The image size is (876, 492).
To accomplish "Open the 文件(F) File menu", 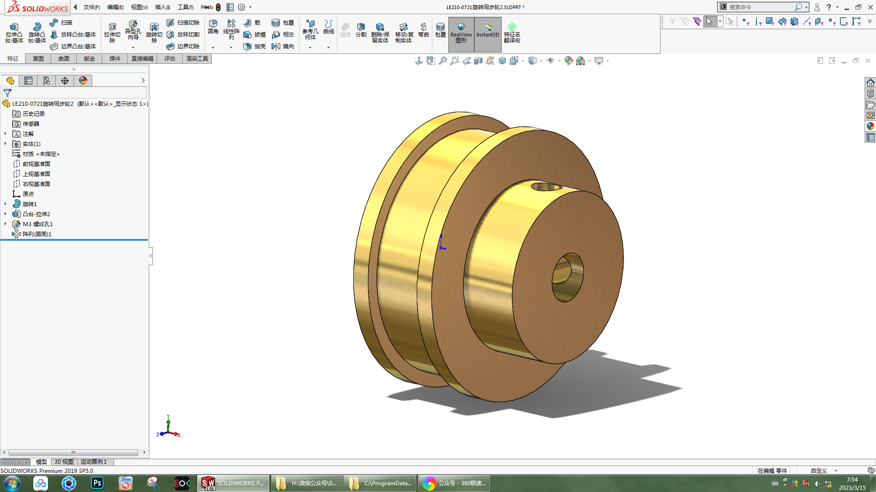I will [x=91, y=7].
